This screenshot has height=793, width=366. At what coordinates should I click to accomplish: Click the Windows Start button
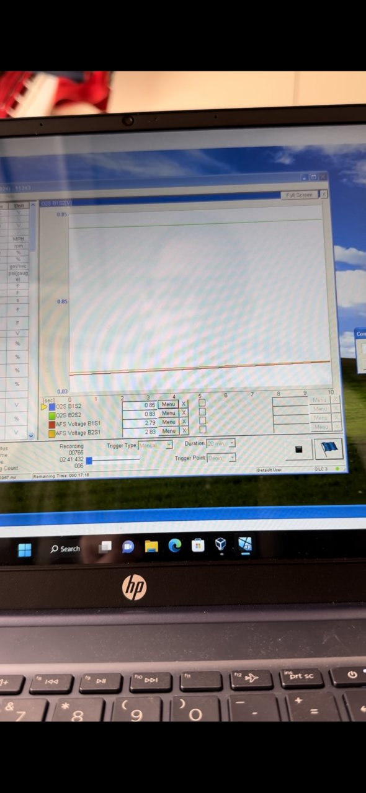[24, 549]
